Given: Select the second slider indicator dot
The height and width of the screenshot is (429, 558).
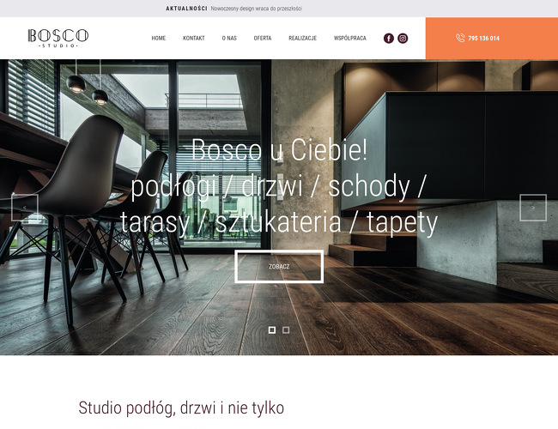Looking at the screenshot, I should (x=286, y=330).
